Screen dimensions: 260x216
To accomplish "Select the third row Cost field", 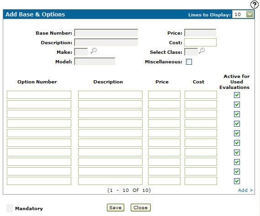I will click(201, 114).
